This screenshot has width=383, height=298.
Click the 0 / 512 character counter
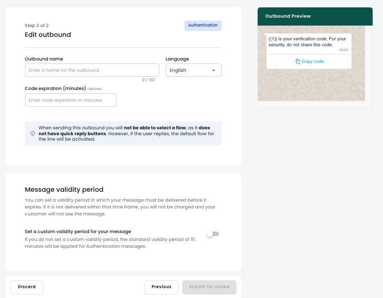(148, 80)
